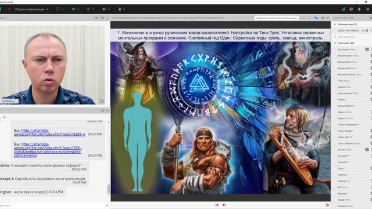Open video pod options menu

(108, 18)
